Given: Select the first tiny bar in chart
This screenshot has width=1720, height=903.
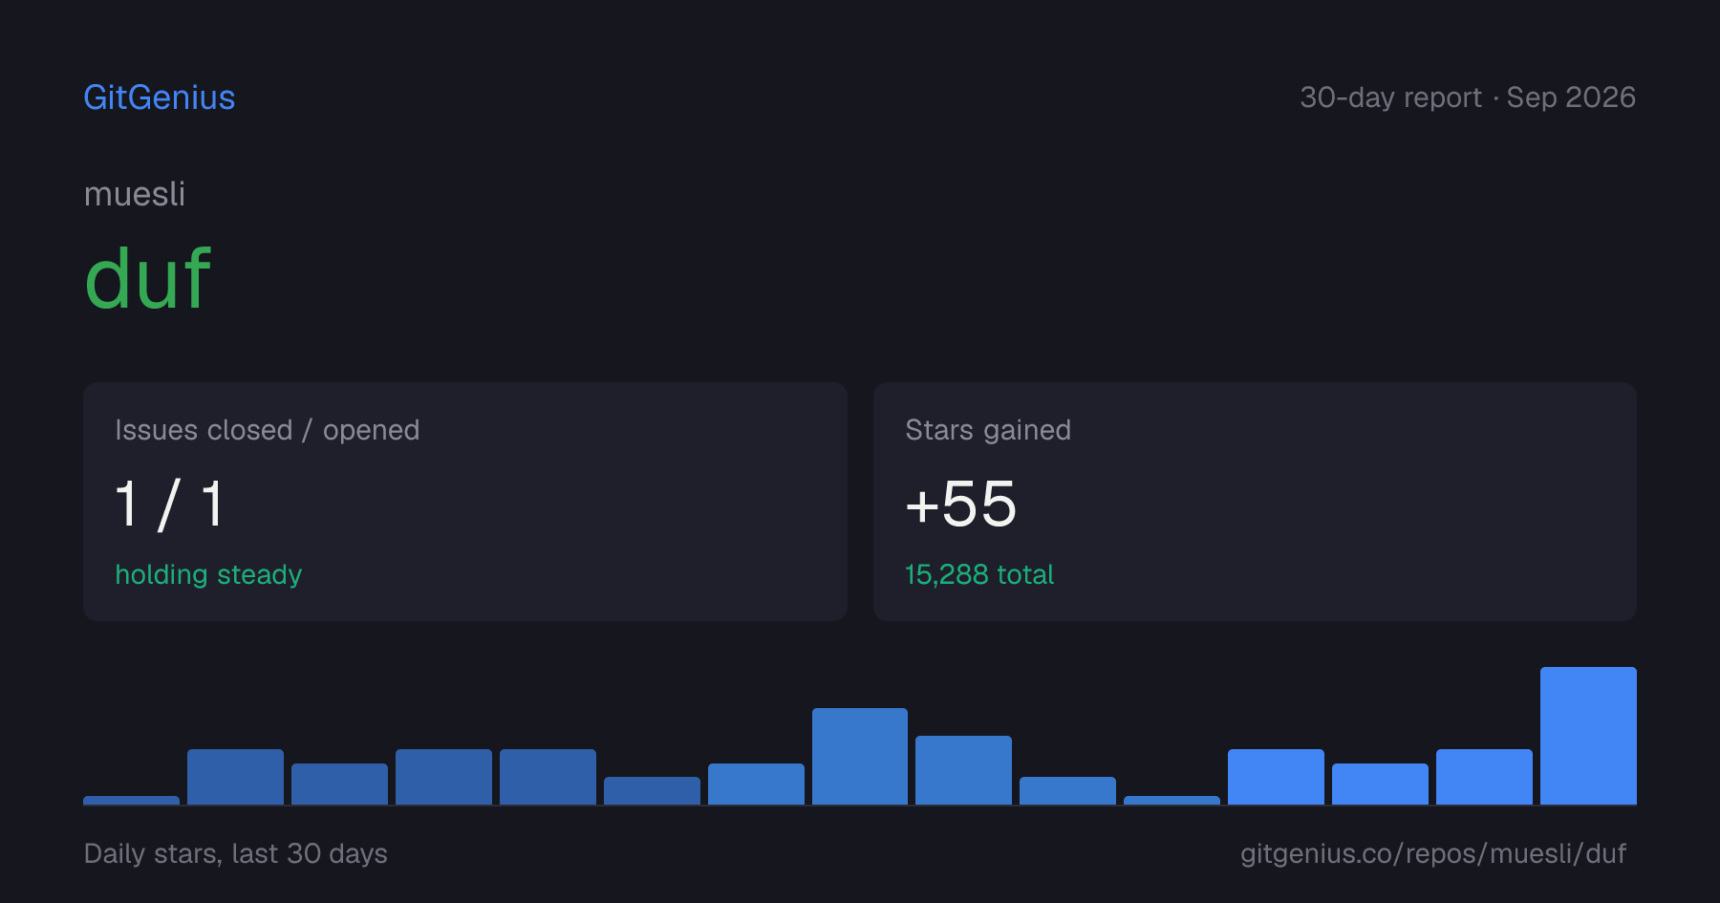Looking at the screenshot, I should coord(132,800).
